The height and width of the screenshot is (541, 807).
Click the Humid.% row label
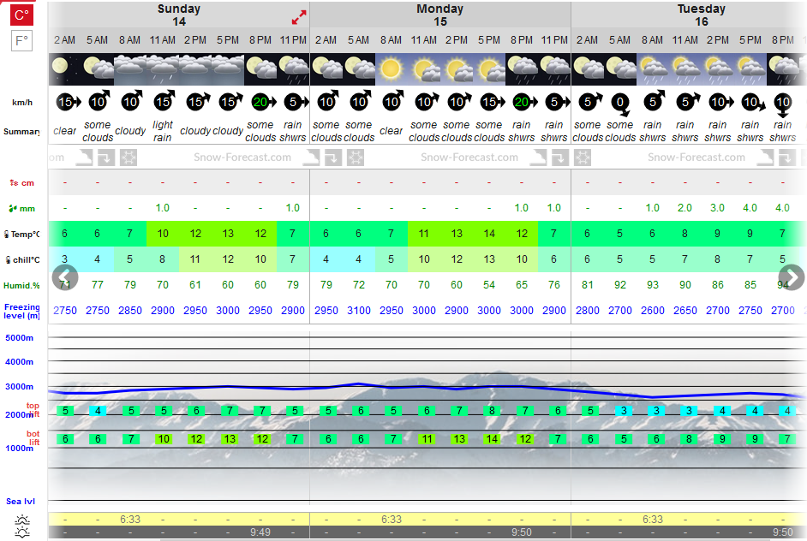(x=21, y=285)
